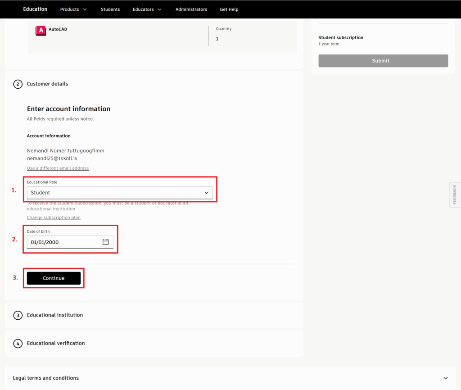This screenshot has height=390, width=461.
Task: Expand Legal terms and conditions chevron
Action: click(x=445, y=378)
